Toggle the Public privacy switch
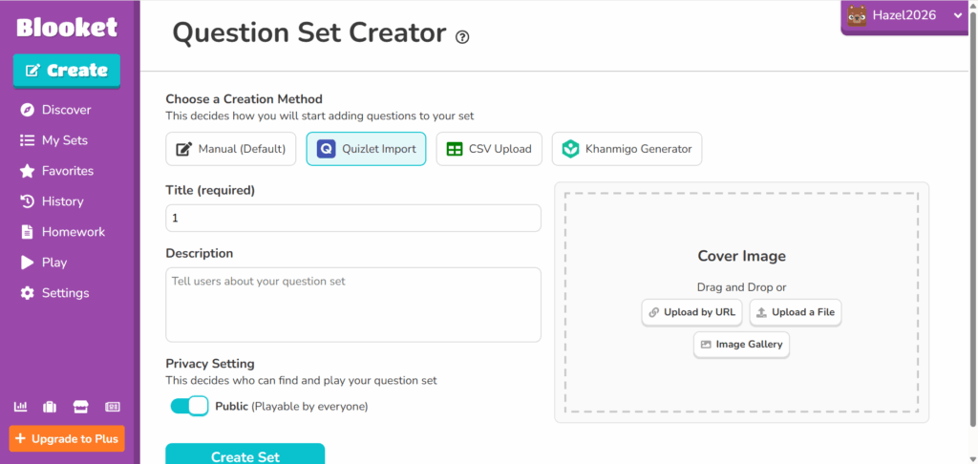Viewport: 978px width, 464px height. click(189, 406)
